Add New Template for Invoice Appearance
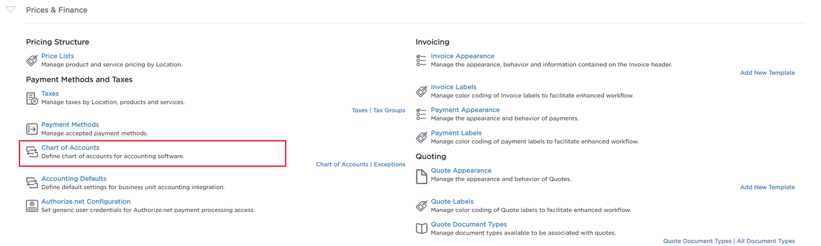Image resolution: width=821 pixels, height=246 pixels. pyautogui.click(x=767, y=73)
